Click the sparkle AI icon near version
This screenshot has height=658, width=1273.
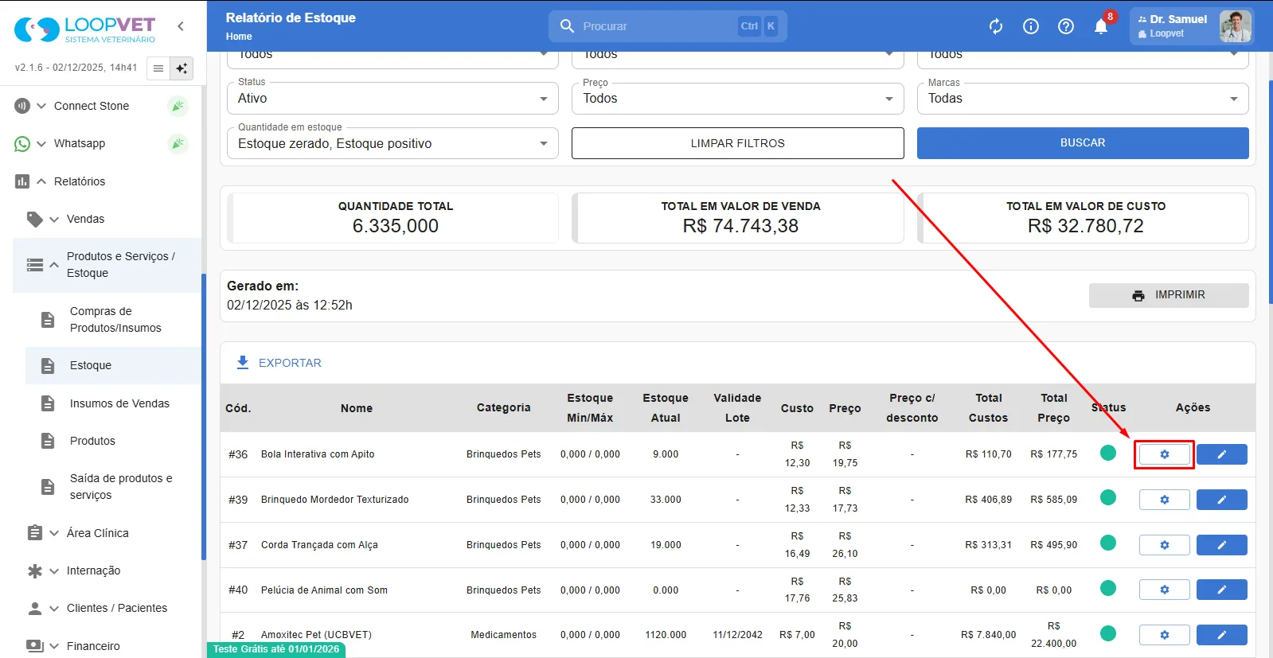pos(182,68)
